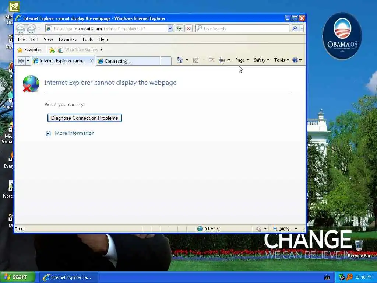Click the IE logo in the title bar
The width and height of the screenshot is (377, 283).
click(18, 18)
